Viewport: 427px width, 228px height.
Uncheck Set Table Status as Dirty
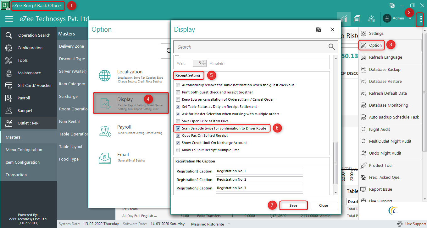(x=178, y=107)
